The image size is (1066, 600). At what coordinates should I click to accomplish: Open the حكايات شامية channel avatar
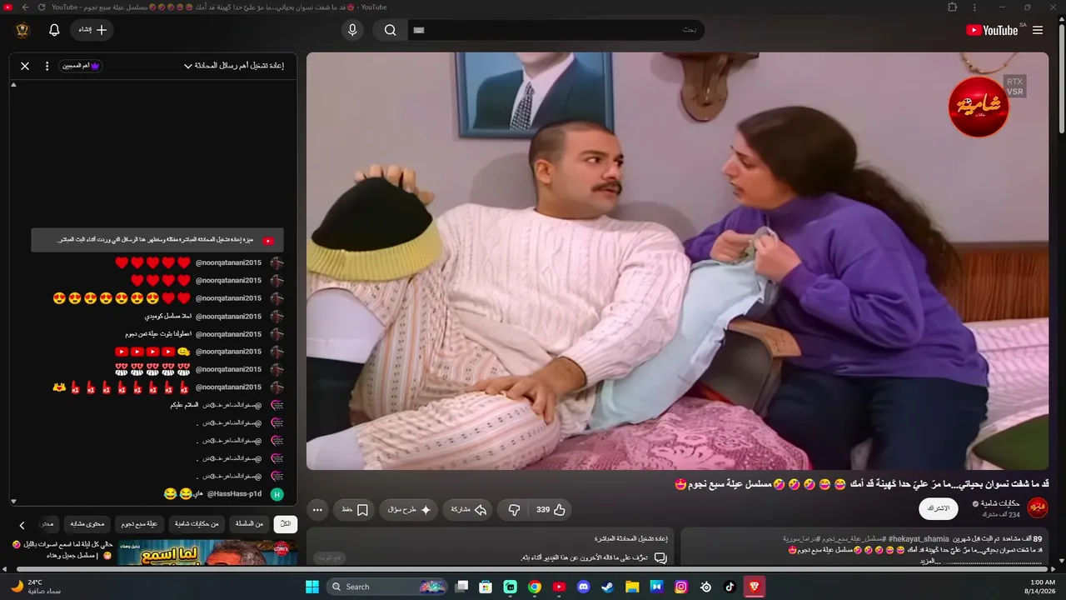[1038, 507]
